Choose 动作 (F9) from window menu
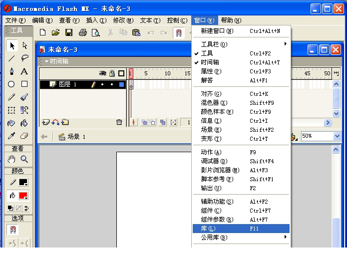 241,152
